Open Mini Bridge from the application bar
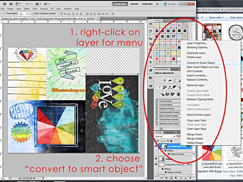 tap(11, 4)
